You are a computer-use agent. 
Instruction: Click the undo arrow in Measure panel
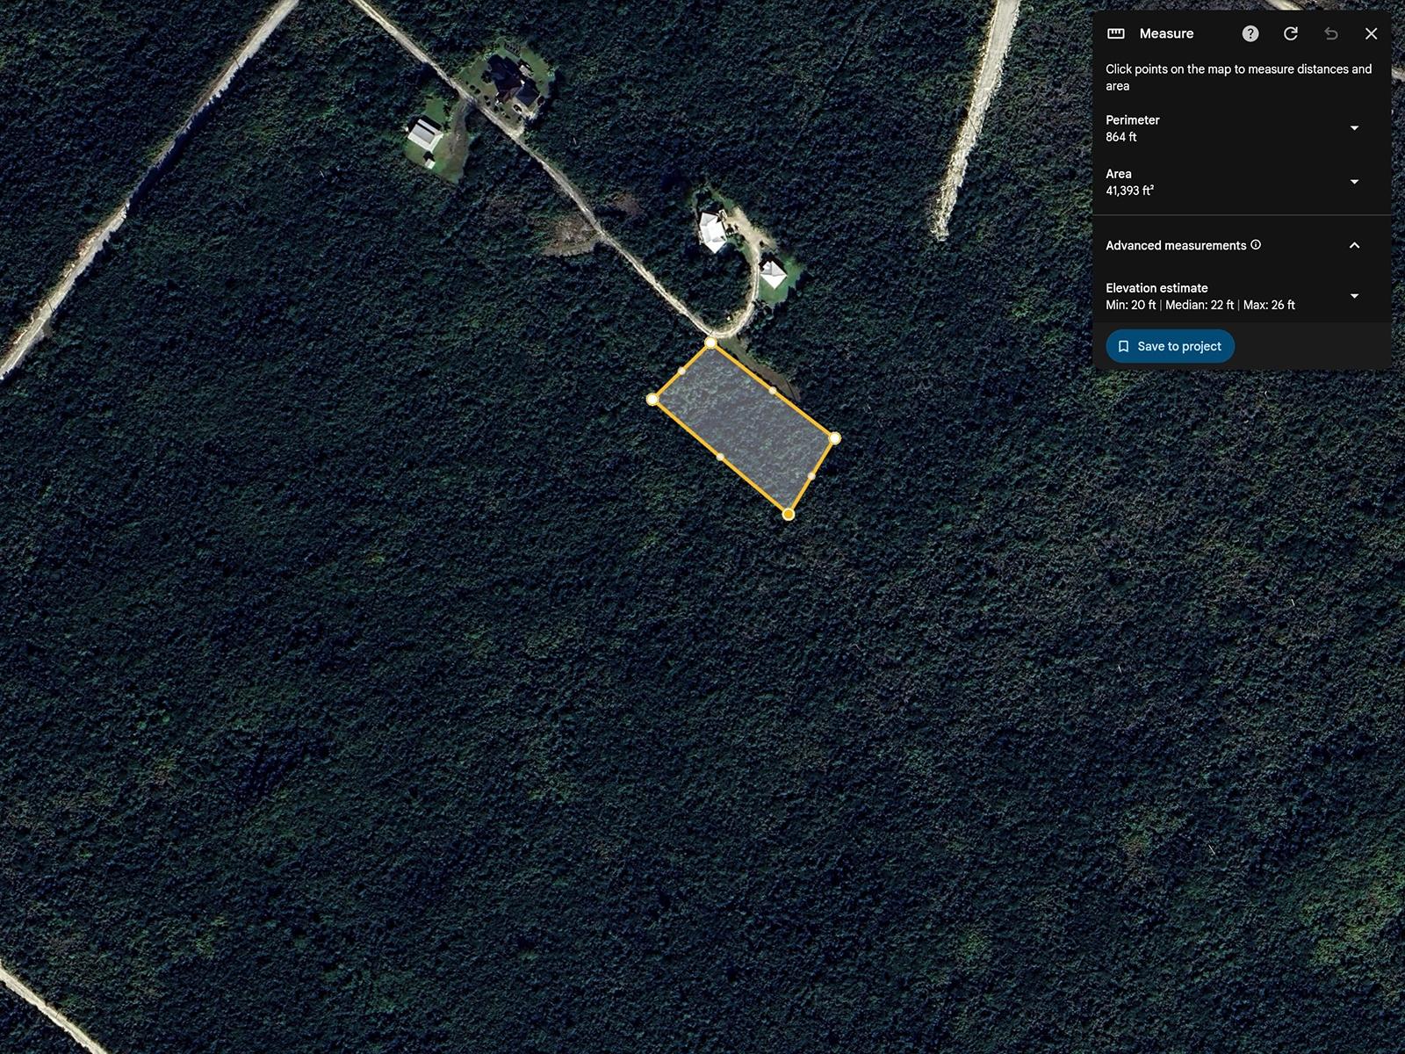tap(1331, 33)
